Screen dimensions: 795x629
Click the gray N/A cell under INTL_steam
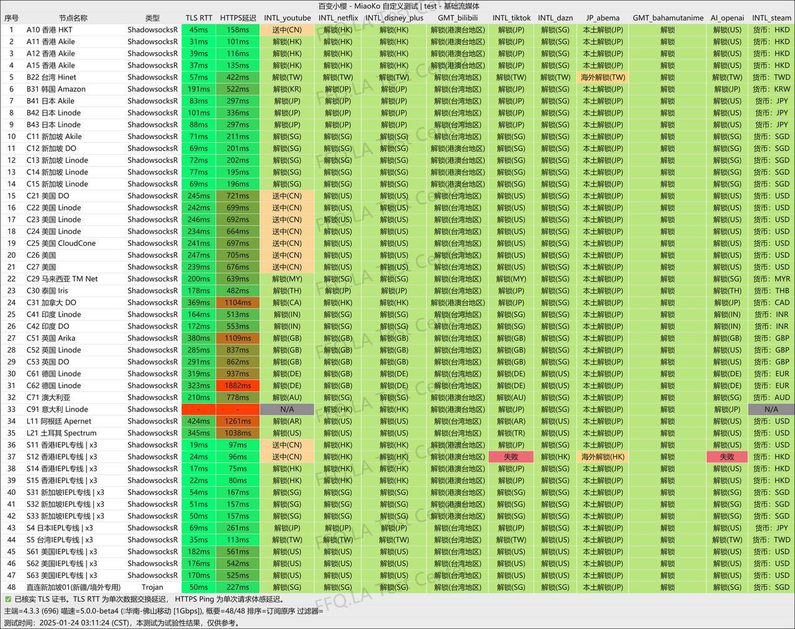coord(771,409)
